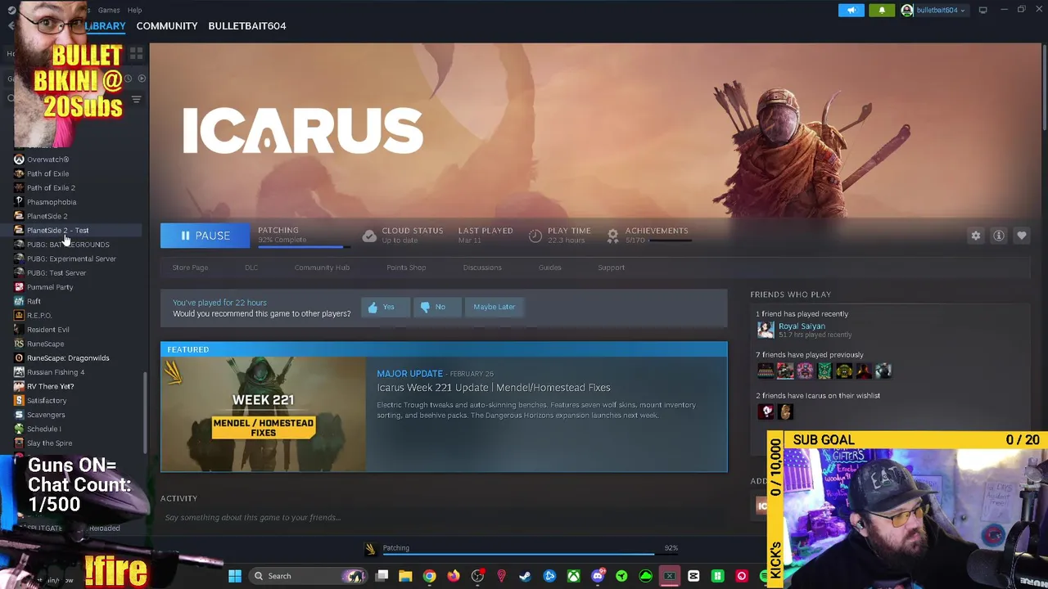Open the Icarus Community Hub link
Image resolution: width=1048 pixels, height=589 pixels.
coord(322,268)
